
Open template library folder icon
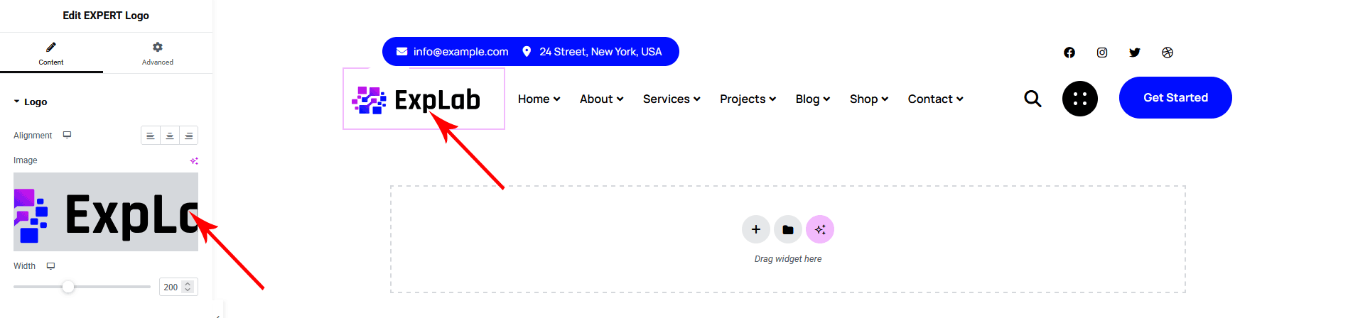pyautogui.click(x=787, y=229)
